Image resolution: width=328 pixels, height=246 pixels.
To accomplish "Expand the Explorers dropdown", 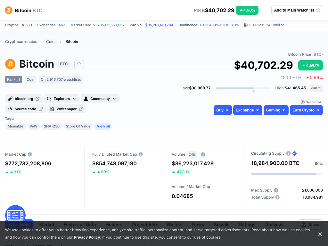I will click(x=61, y=99).
